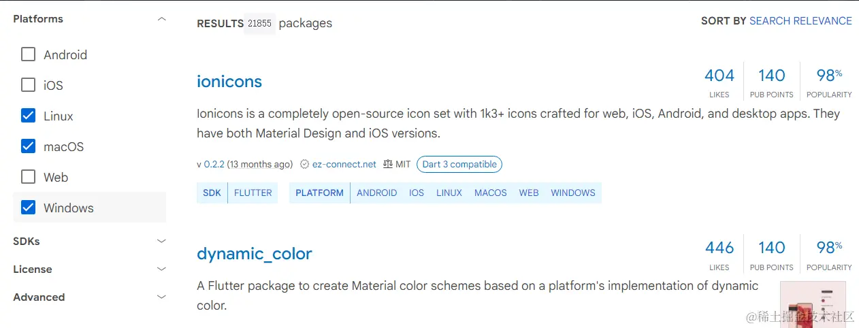Click the balance scale license icon

[x=388, y=164]
